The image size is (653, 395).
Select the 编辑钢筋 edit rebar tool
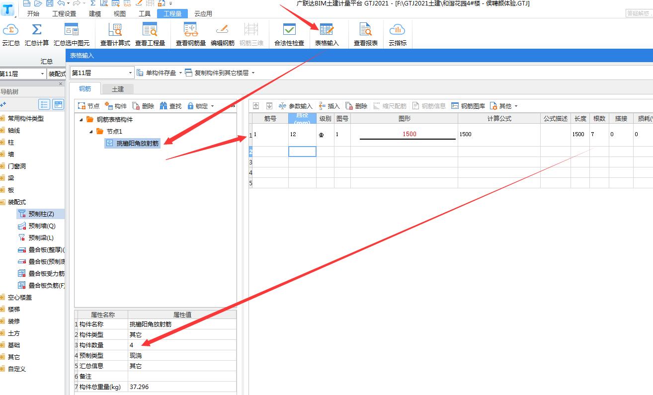click(222, 34)
